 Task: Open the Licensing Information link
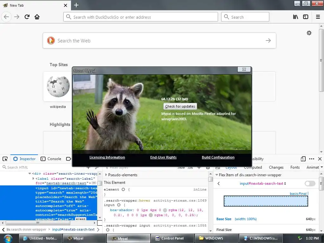(x=107, y=157)
